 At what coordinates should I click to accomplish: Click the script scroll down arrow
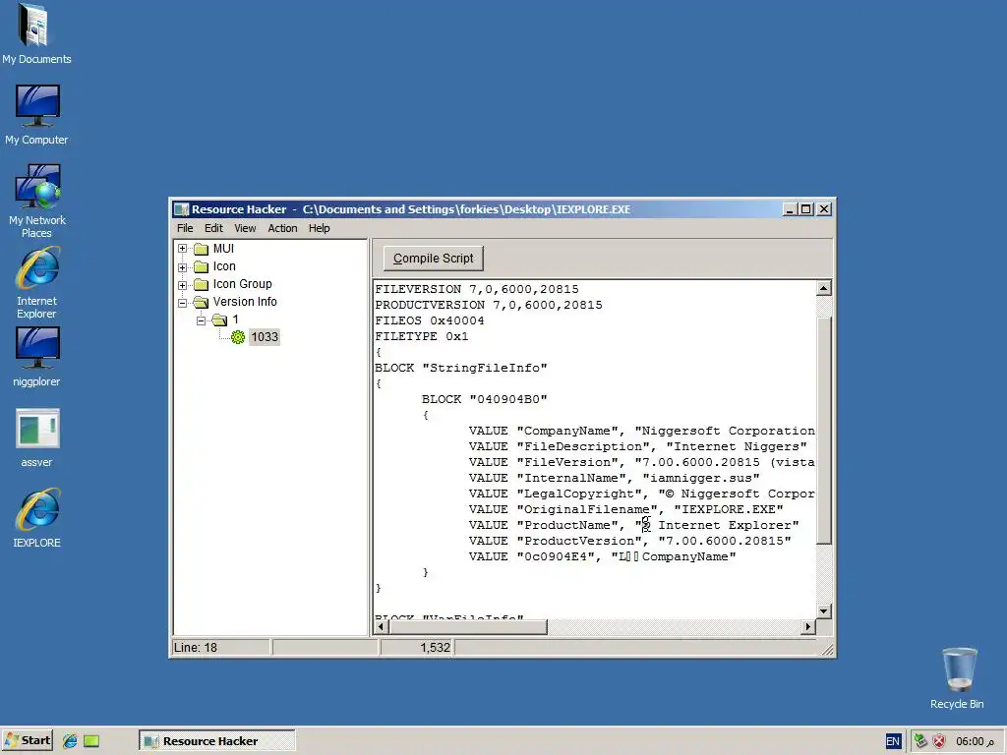(x=824, y=611)
